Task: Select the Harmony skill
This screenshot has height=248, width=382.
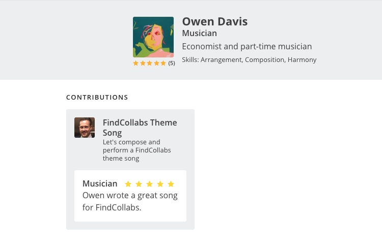Action: 302,60
